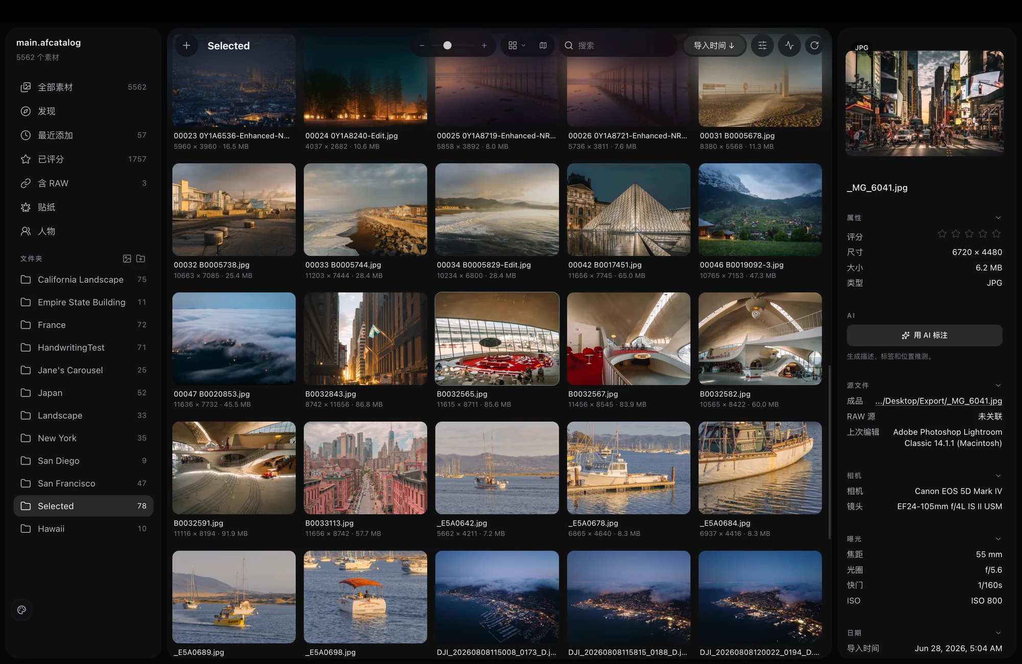Set rating to five stars
The width and height of the screenshot is (1022, 664).
[x=996, y=234]
